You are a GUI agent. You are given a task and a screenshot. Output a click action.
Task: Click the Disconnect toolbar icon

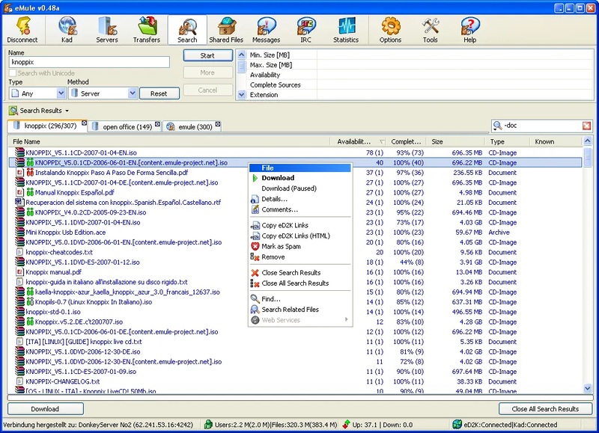(x=22, y=30)
